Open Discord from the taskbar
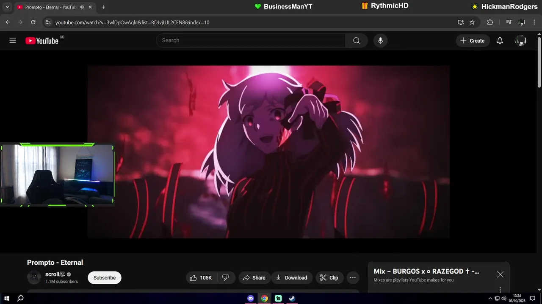The height and width of the screenshot is (304, 542). tap(251, 299)
